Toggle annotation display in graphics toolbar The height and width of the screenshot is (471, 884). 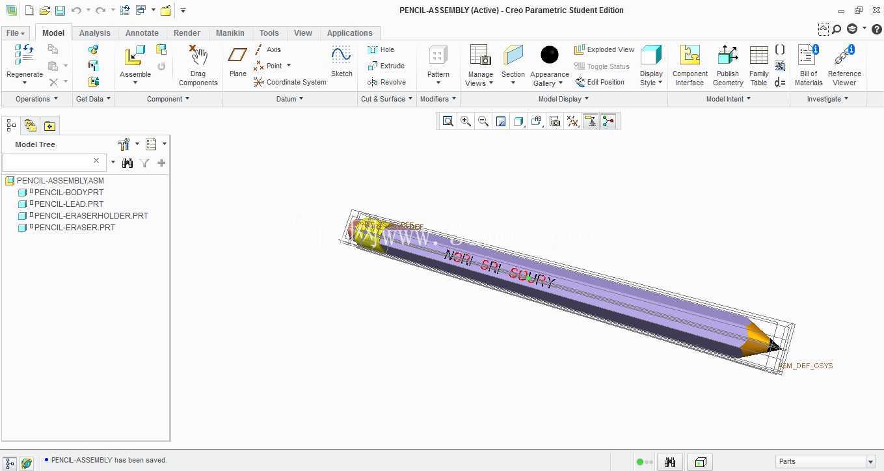pyautogui.click(x=591, y=121)
